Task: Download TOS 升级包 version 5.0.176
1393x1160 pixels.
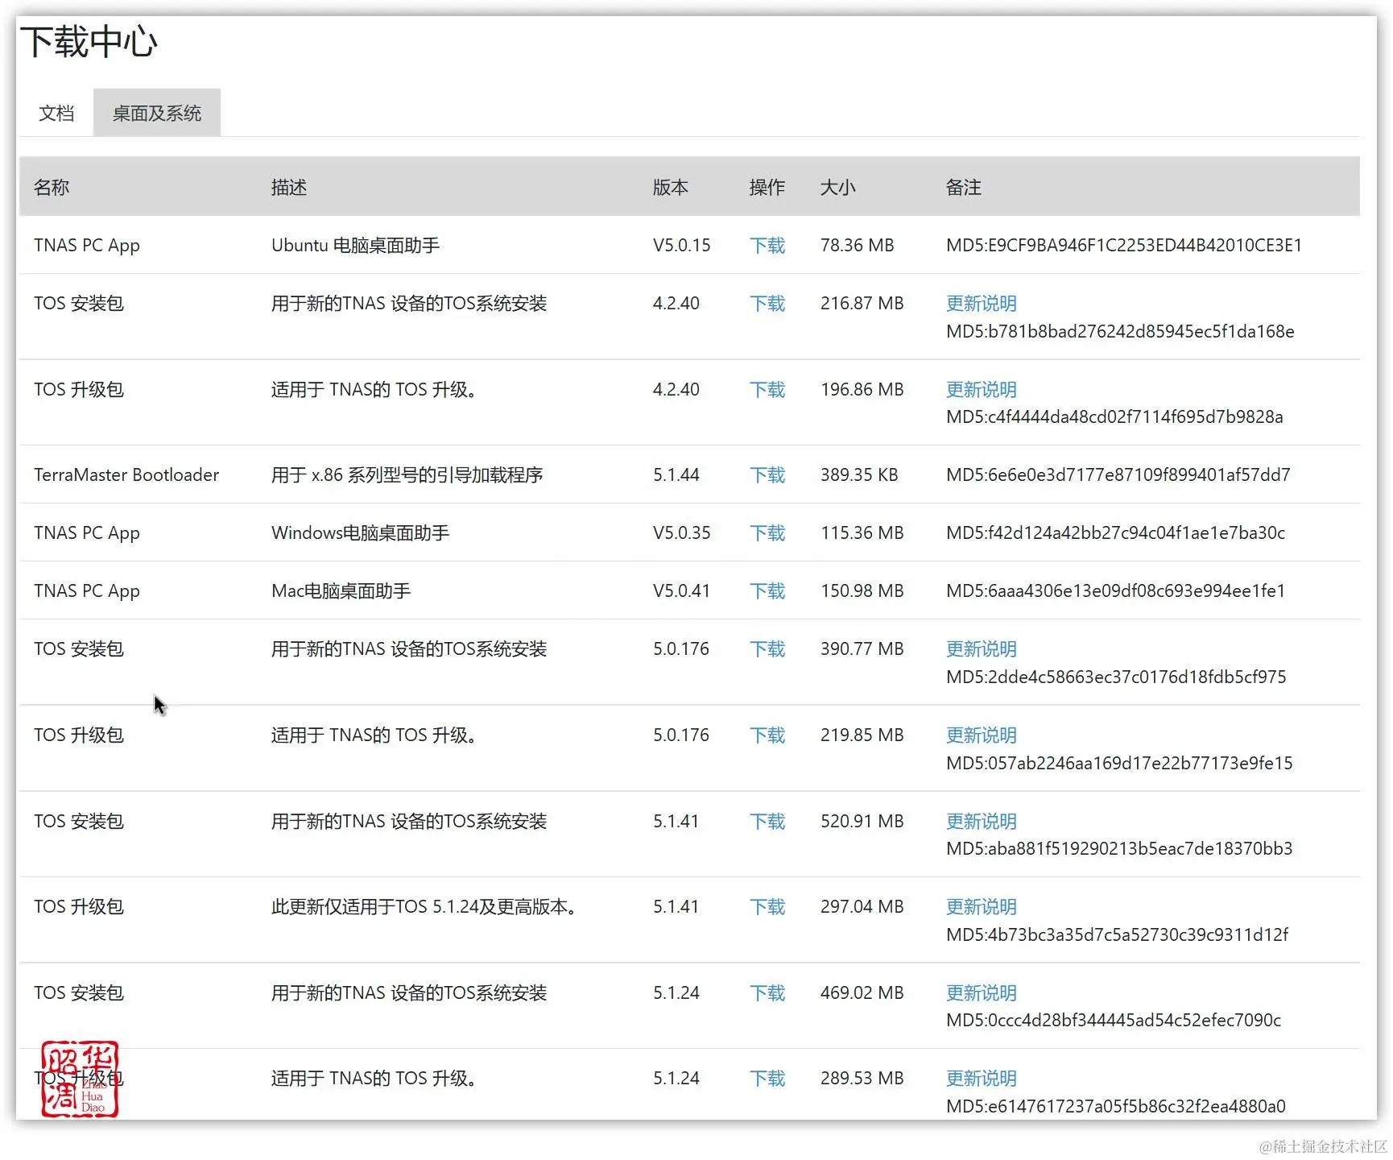Action: pos(767,735)
